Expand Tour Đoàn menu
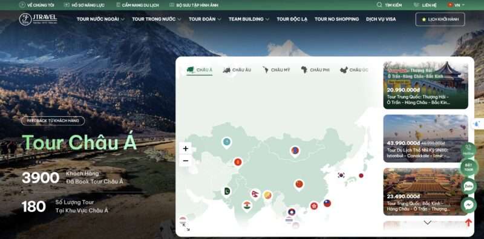Screen dimensions: 484x239 click(205, 19)
